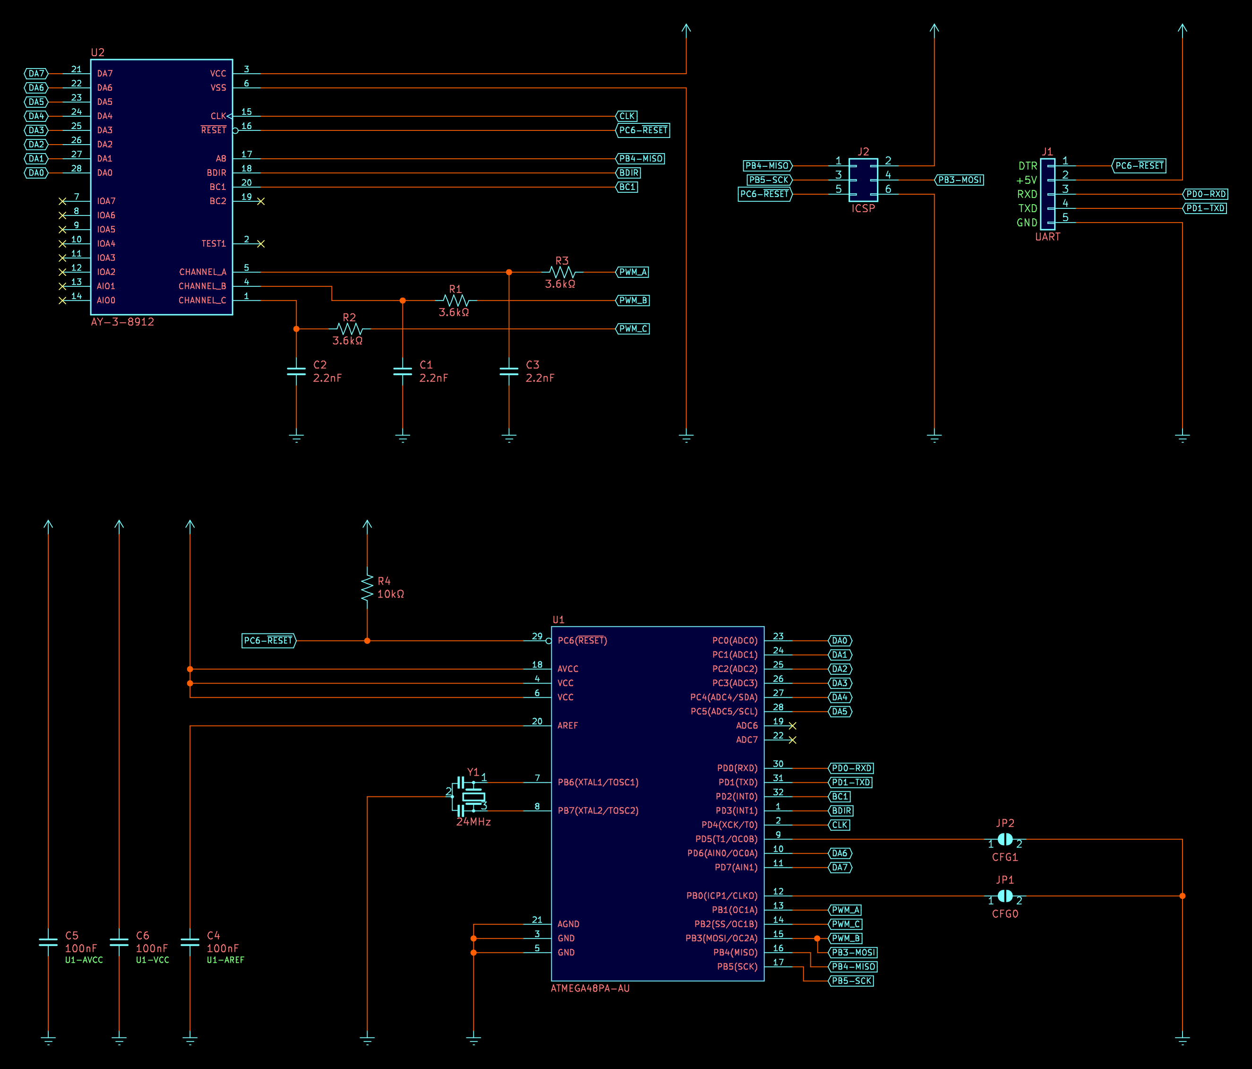This screenshot has width=1252, height=1069.
Task: Select the ICSP connector J2
Action: click(x=863, y=180)
